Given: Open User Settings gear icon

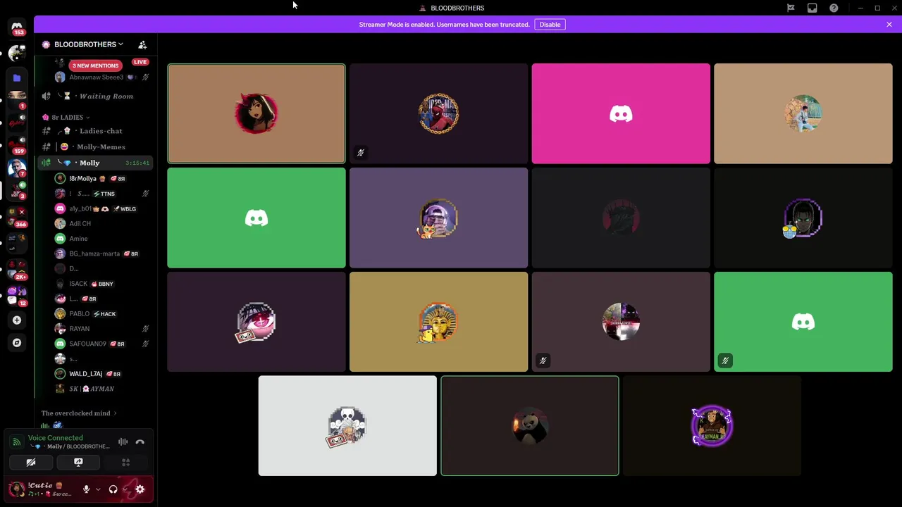Looking at the screenshot, I should [140, 489].
